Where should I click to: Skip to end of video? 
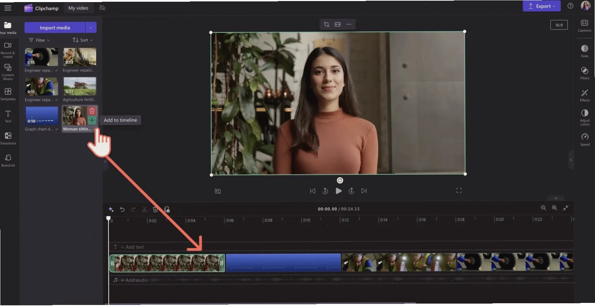364,191
